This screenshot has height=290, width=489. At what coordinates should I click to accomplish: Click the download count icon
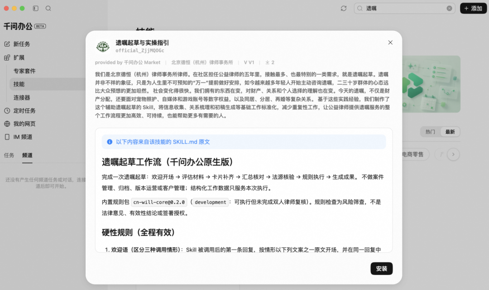tap(267, 63)
